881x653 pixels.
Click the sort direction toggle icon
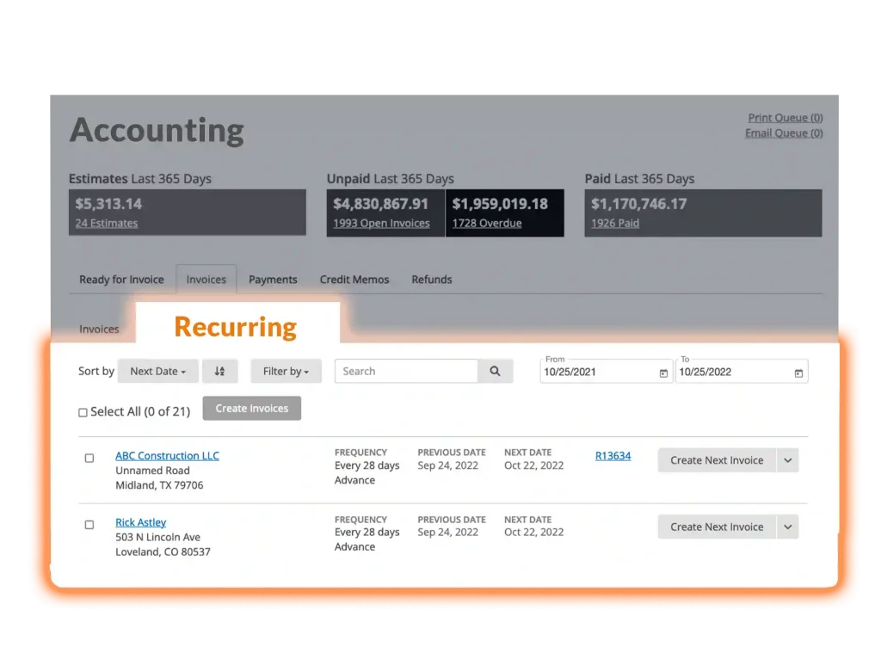point(219,371)
